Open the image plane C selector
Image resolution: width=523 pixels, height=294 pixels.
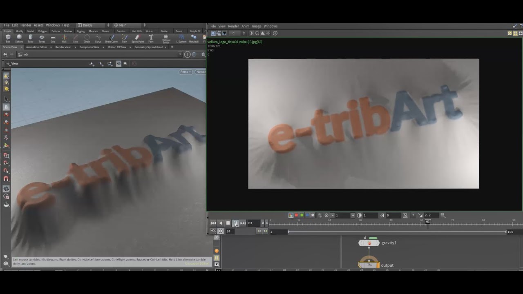[237, 33]
